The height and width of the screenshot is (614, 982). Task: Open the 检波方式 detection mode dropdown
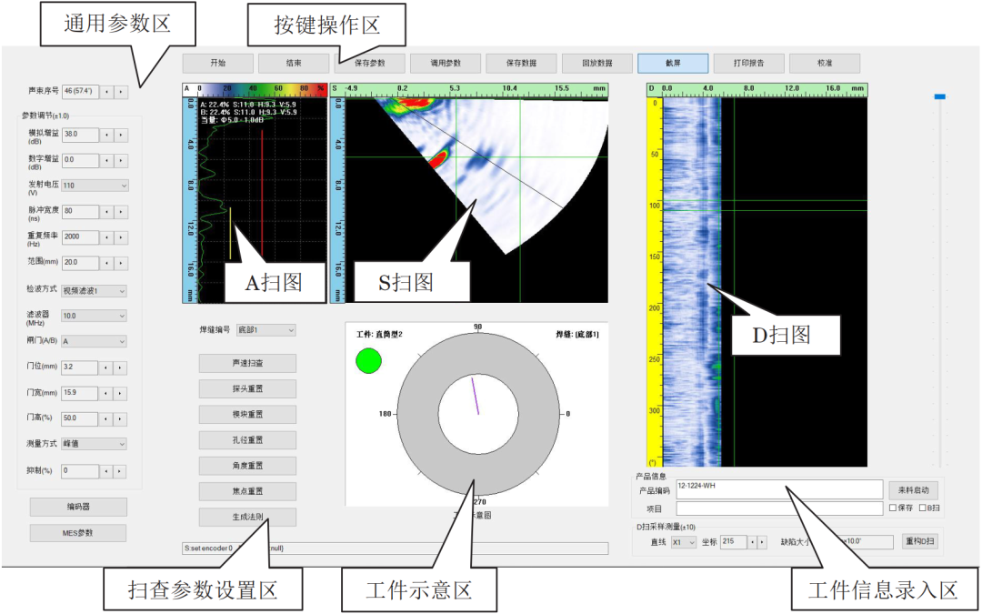click(x=94, y=291)
